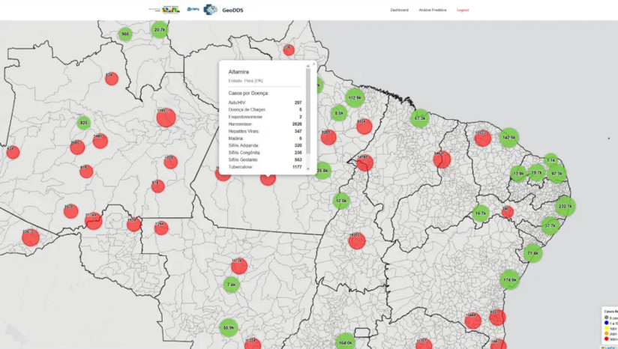This screenshot has height=349, width=618.
Task: Click the green 97.3k cluster marker
Action: click(557, 174)
